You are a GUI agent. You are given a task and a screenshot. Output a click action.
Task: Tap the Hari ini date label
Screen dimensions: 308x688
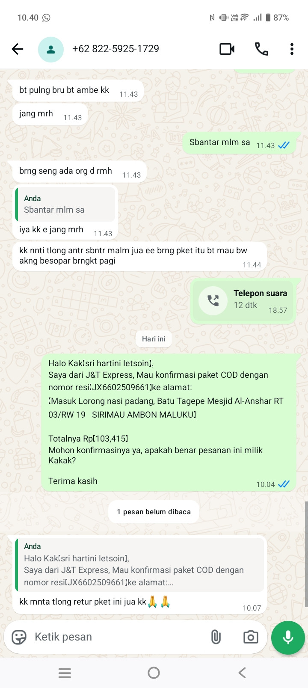coord(154,339)
